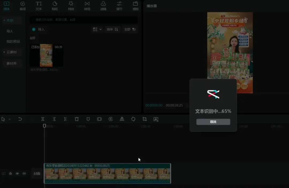Open the 排序 sort dropdown
This screenshot has width=289, height=188.
[x=112, y=29]
